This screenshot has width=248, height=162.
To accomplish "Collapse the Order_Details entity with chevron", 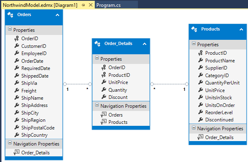I will [144, 44].
